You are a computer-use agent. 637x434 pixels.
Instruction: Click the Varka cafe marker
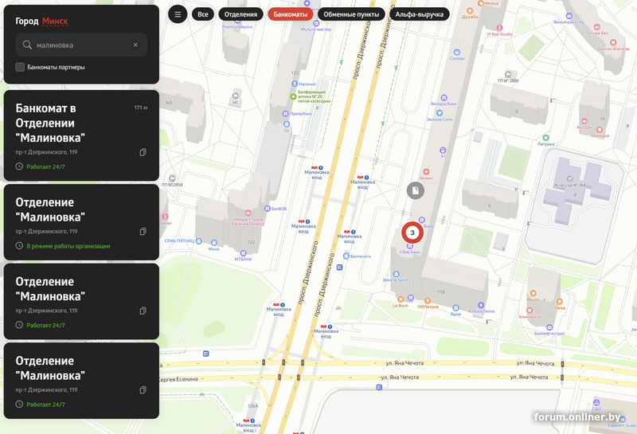(560, 302)
